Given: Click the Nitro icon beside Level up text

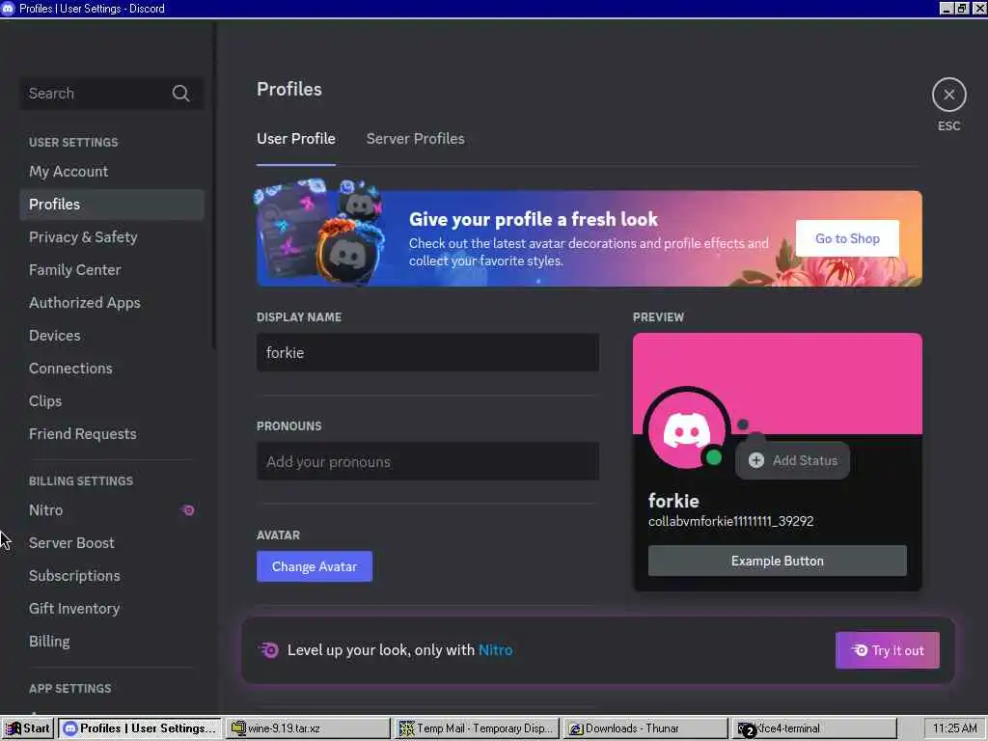Looking at the screenshot, I should pyautogui.click(x=268, y=649).
